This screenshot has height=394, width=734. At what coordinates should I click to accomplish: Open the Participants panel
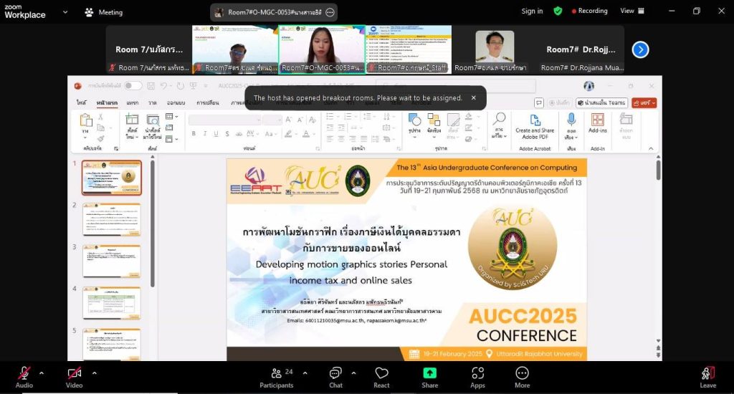[x=277, y=377]
